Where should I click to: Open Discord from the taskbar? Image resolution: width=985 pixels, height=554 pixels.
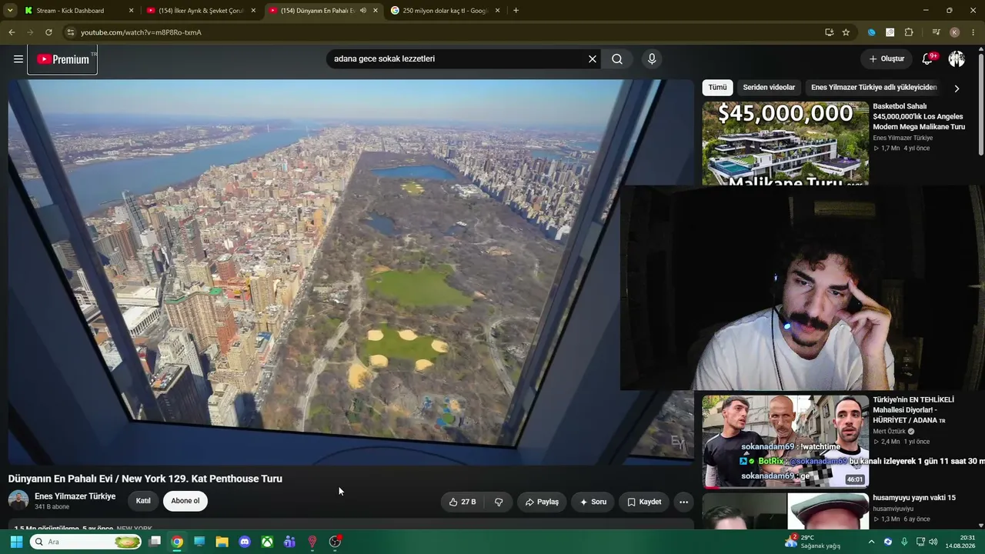pos(245,542)
